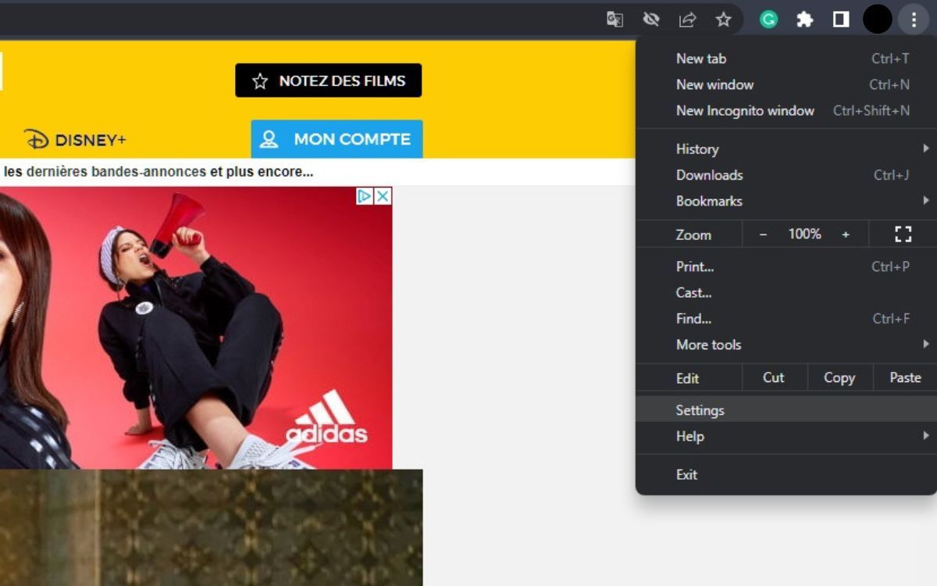
Task: Open the Grammarly extension icon
Action: [769, 20]
